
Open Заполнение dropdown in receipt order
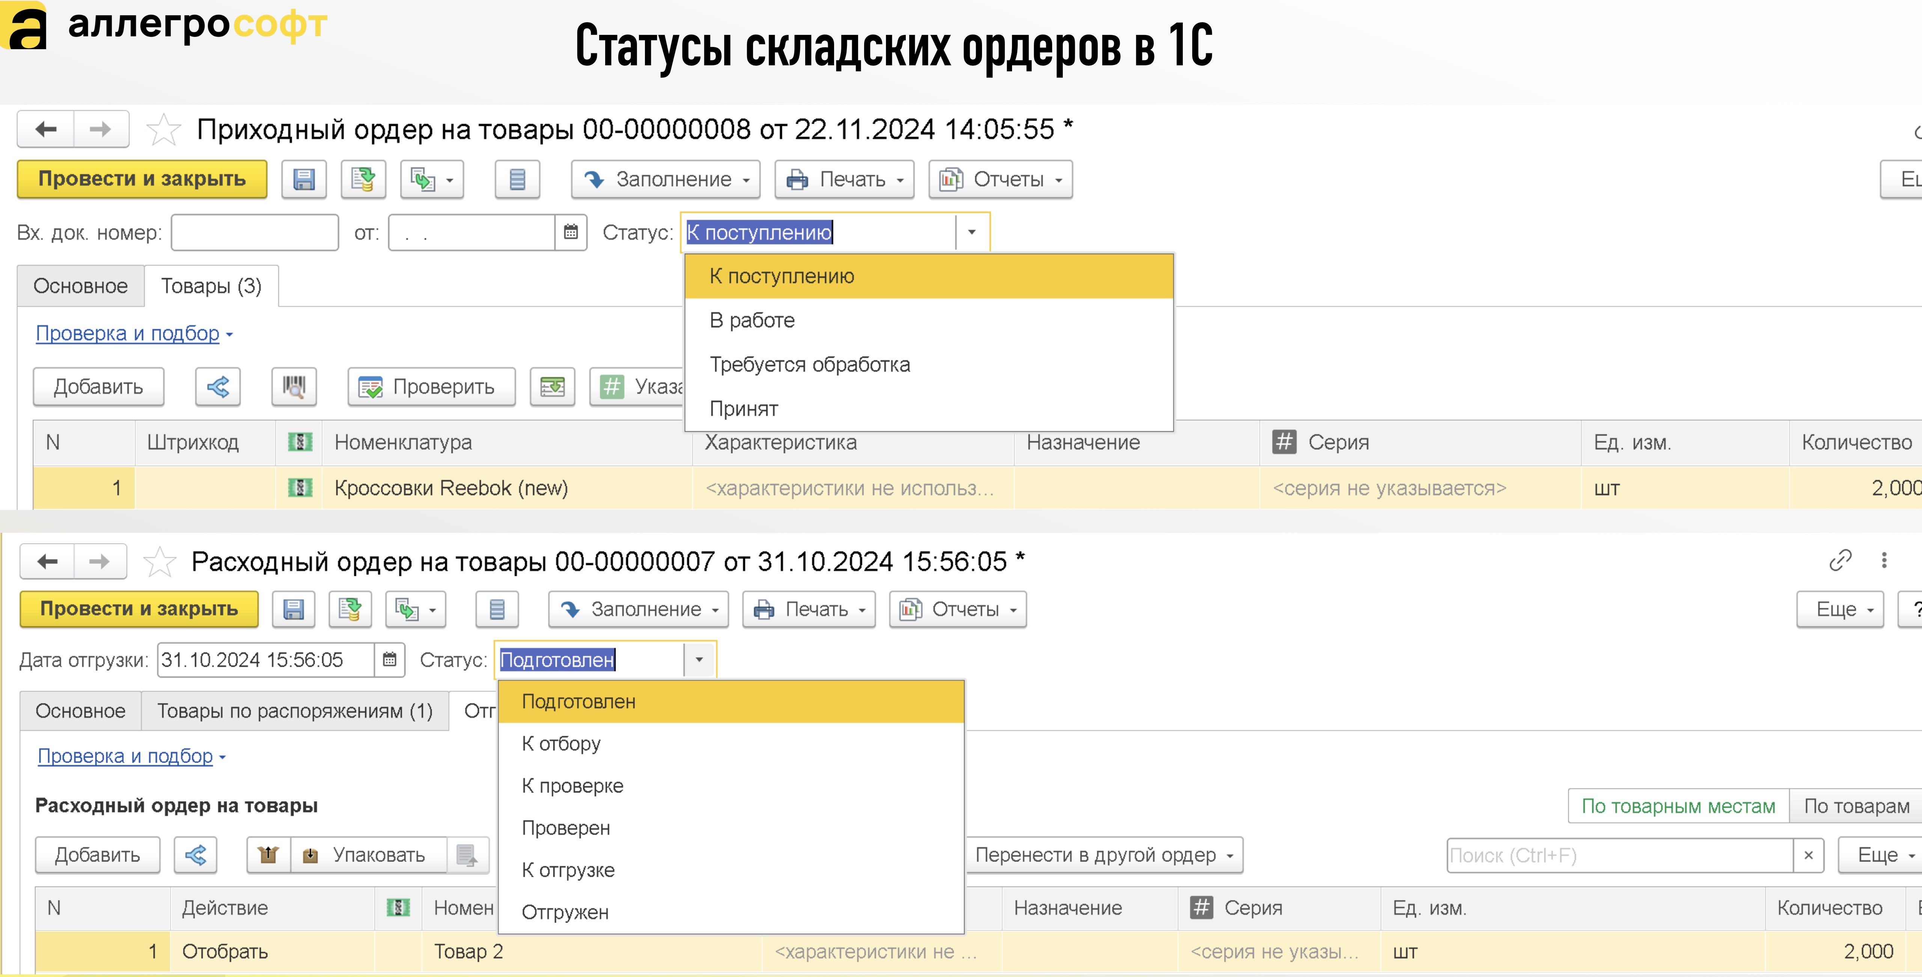666,179
